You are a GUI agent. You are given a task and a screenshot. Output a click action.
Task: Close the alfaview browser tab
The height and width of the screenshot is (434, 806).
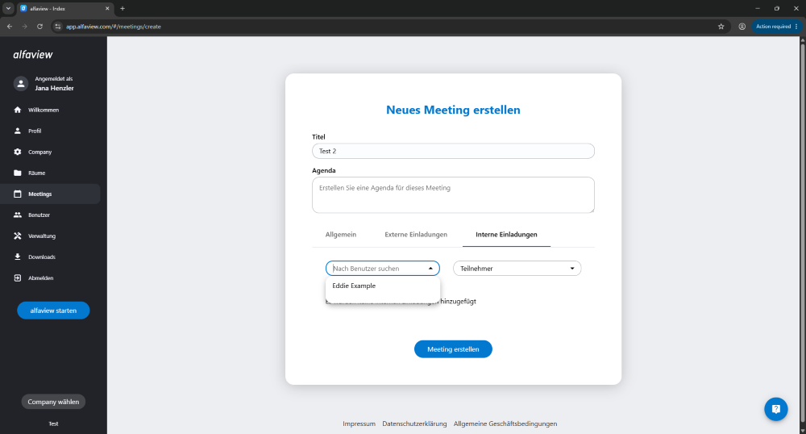tap(107, 8)
